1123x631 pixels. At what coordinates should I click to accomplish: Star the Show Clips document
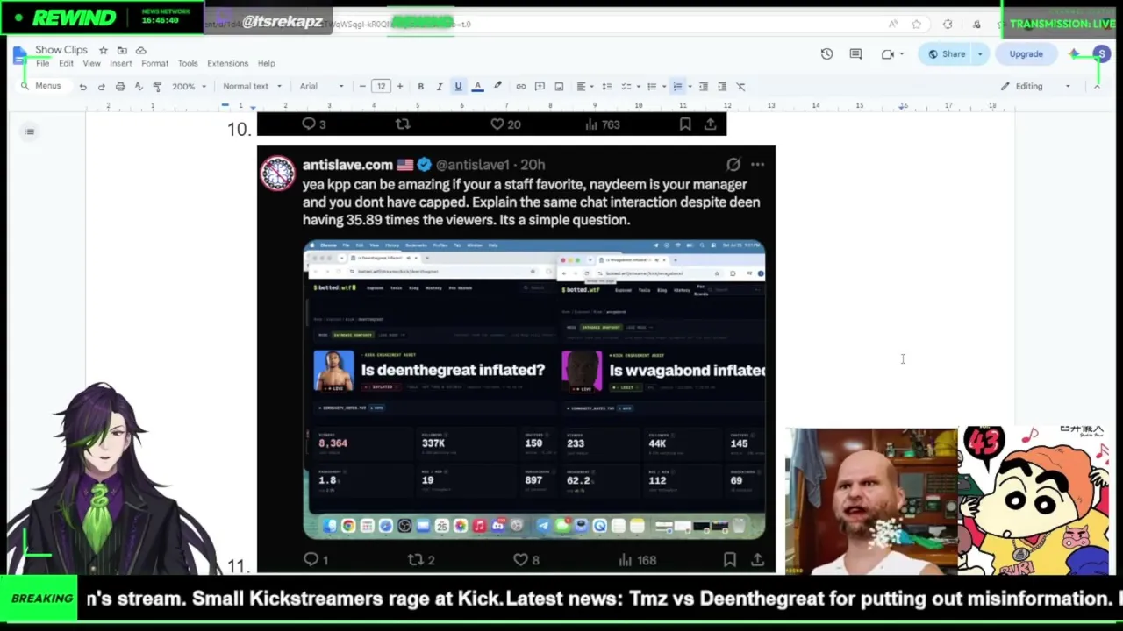[x=103, y=50]
